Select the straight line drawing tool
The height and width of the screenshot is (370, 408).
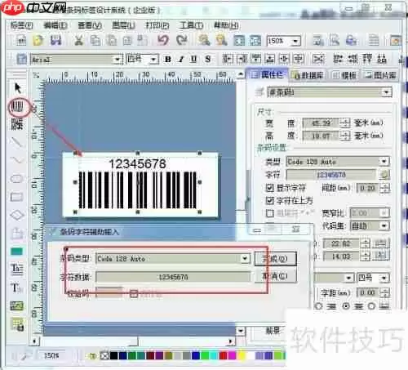click(16, 142)
